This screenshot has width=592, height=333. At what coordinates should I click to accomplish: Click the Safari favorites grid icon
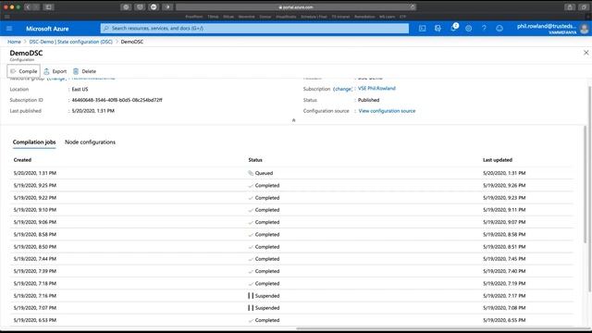(7, 17)
